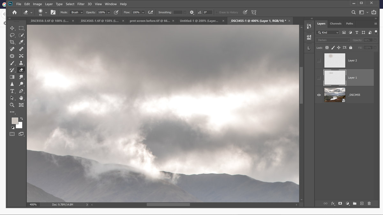Switch to Paths tab

pos(349,24)
